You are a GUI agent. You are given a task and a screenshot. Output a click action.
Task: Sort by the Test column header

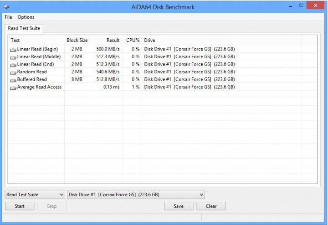tap(36, 40)
